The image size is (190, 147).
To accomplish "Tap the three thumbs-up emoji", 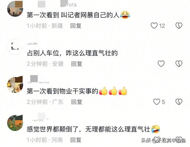I will (113, 91).
